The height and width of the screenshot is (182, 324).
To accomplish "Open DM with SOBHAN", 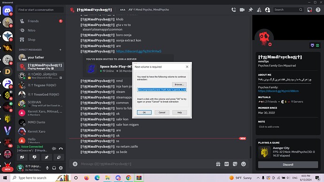I will (40, 104).
